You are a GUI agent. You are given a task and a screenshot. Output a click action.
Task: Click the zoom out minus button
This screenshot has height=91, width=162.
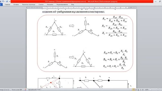click(151, 90)
